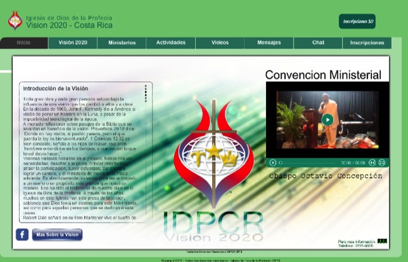
Task: Select the Inscripciones navigation item
Action: click(x=367, y=43)
